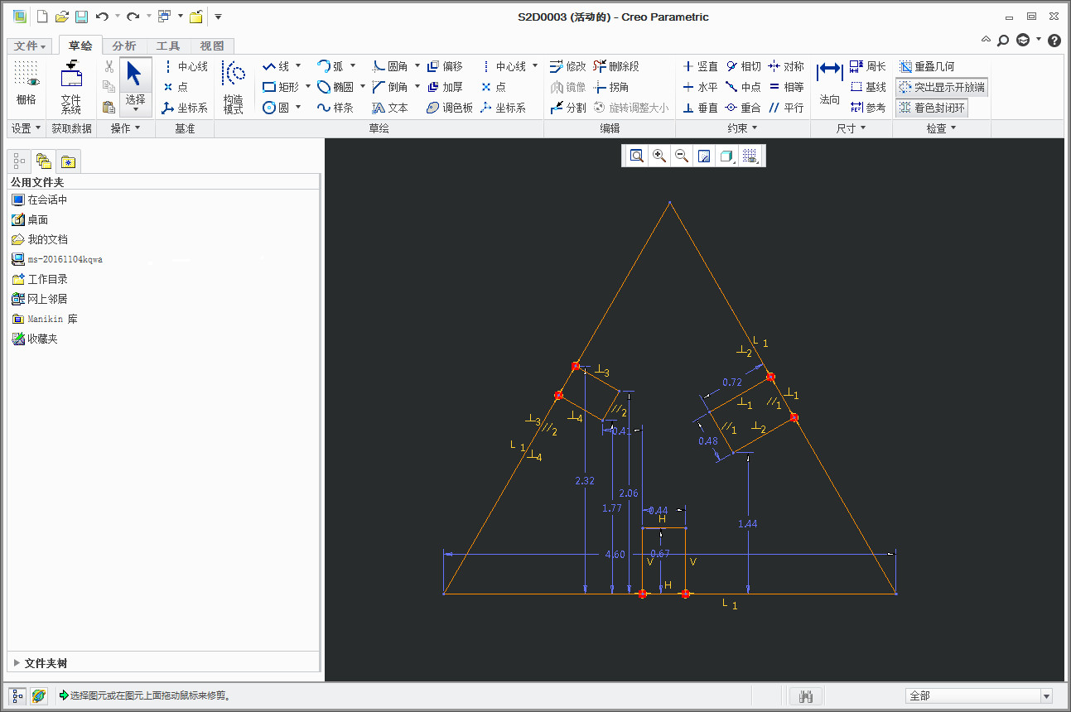The height and width of the screenshot is (712, 1071).
Task: Open the 桌面 desktop folder
Action: click(x=37, y=219)
